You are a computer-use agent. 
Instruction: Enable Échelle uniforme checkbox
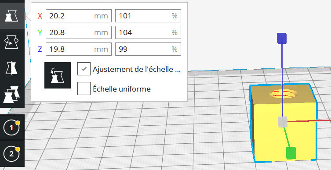pyautogui.click(x=84, y=89)
